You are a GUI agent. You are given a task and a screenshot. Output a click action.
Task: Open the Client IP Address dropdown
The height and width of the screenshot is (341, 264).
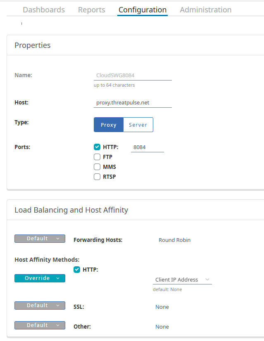(182, 279)
